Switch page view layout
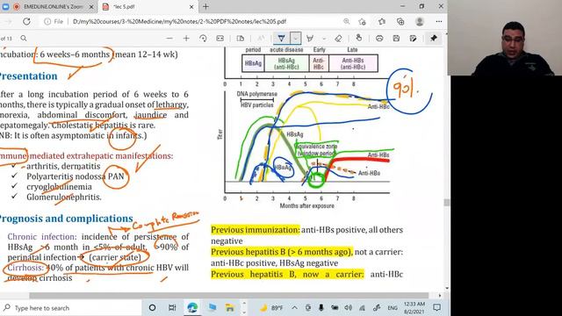The image size is (562, 316). point(241,38)
